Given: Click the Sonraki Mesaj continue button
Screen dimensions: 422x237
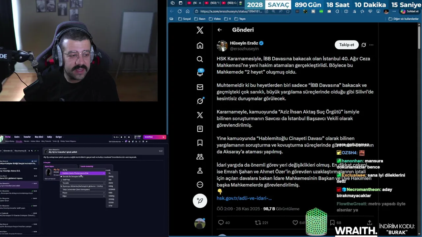Looking at the screenshot, I should coord(154,137).
